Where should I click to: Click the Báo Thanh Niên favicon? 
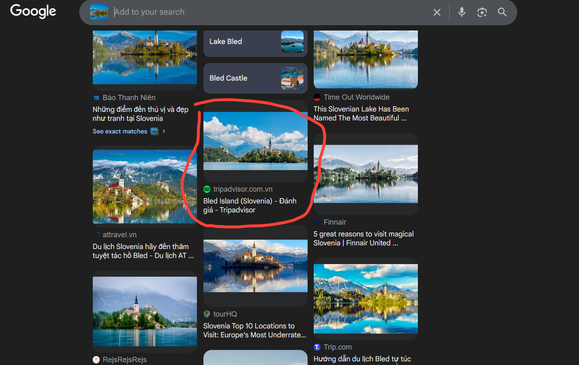96,98
